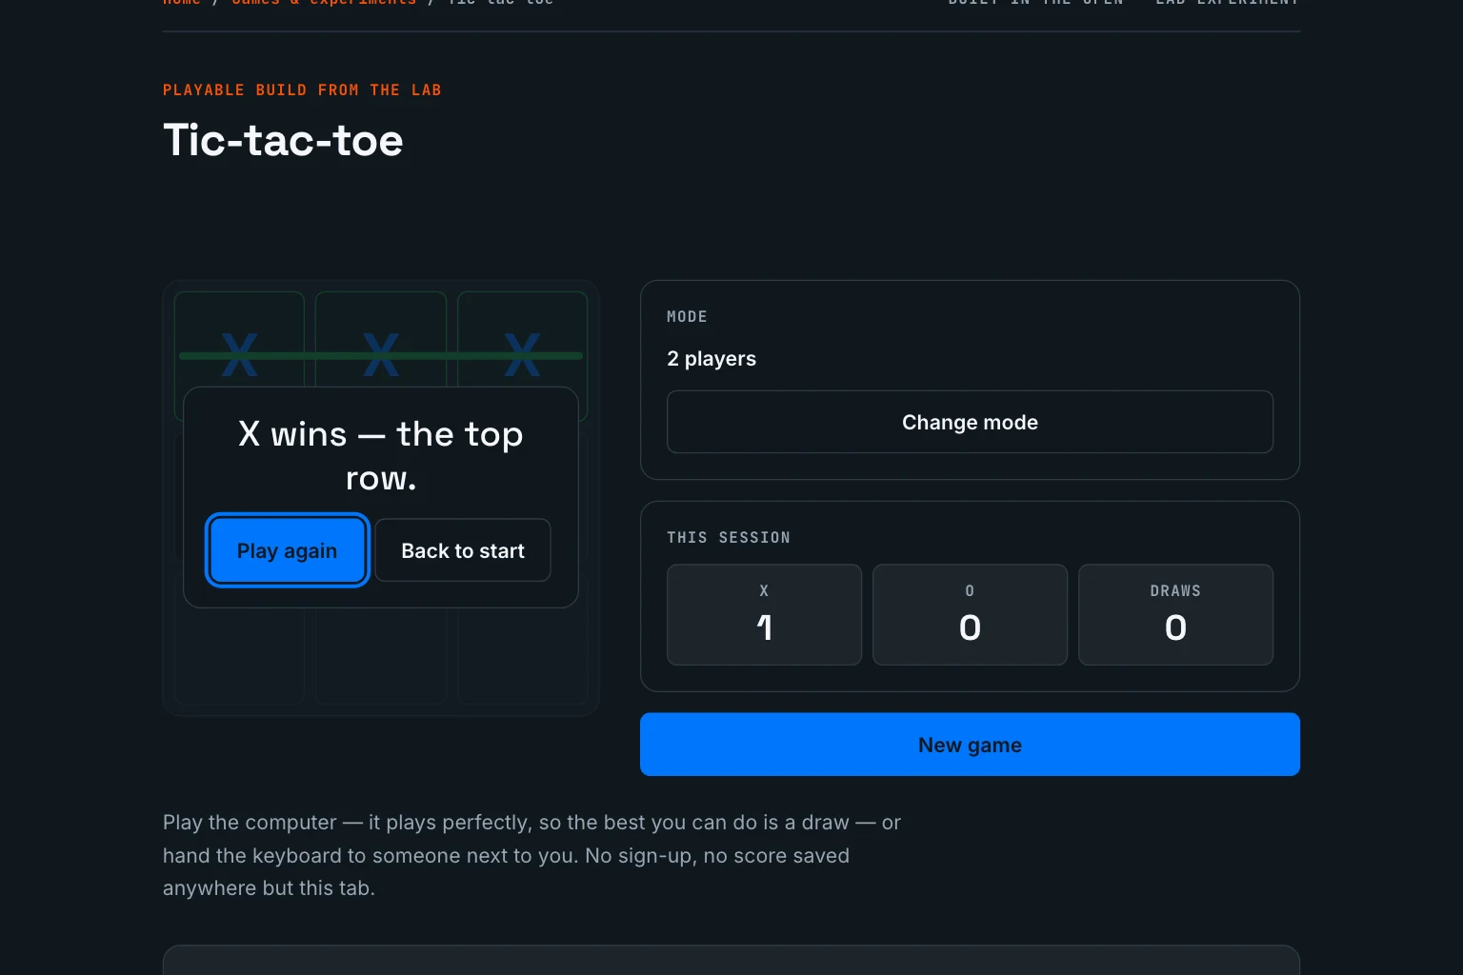Screen dimensions: 1463x975
Task: Click the 'Playable build from the lab' label
Action: point(302,90)
